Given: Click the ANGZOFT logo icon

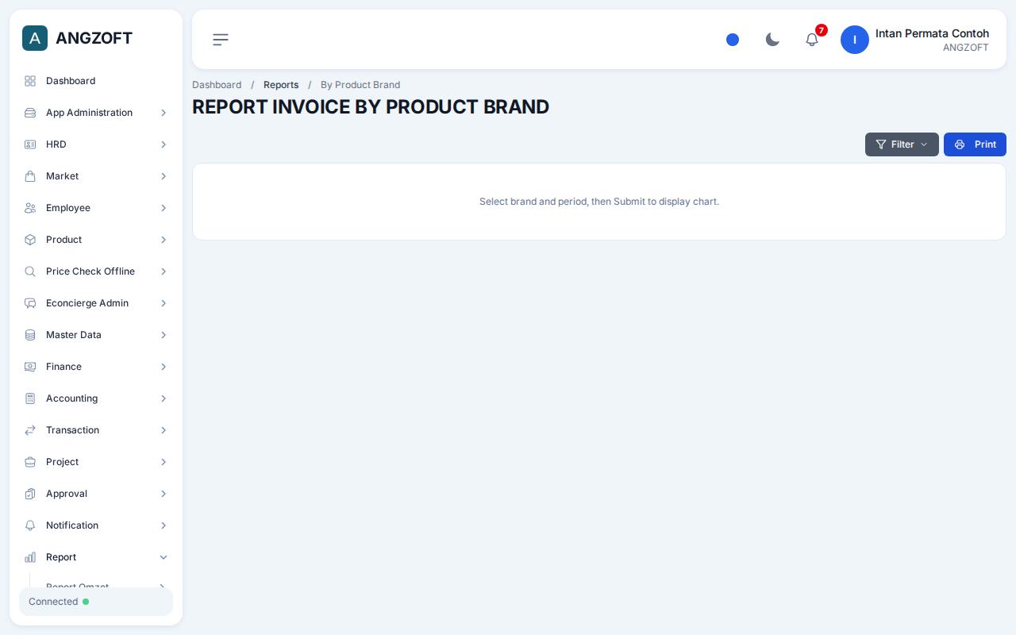Looking at the screenshot, I should click(x=35, y=38).
